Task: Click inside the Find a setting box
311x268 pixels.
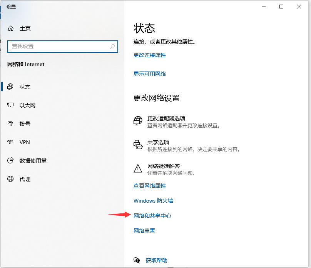Action: click(x=58, y=46)
